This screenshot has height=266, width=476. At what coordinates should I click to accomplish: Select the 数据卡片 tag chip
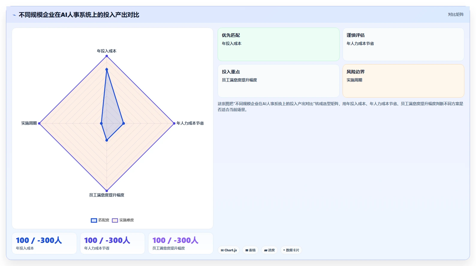[291, 250]
